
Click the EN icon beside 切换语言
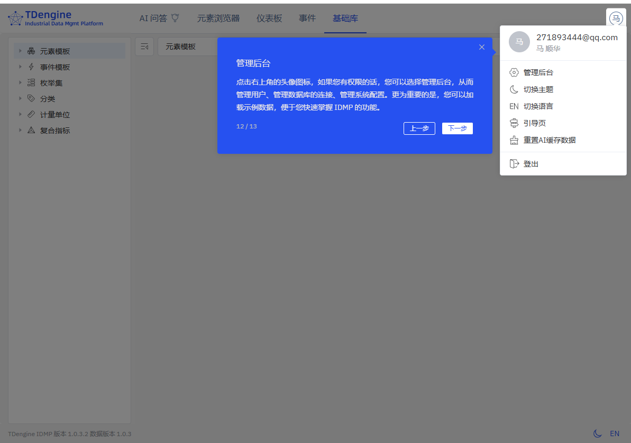[514, 106]
